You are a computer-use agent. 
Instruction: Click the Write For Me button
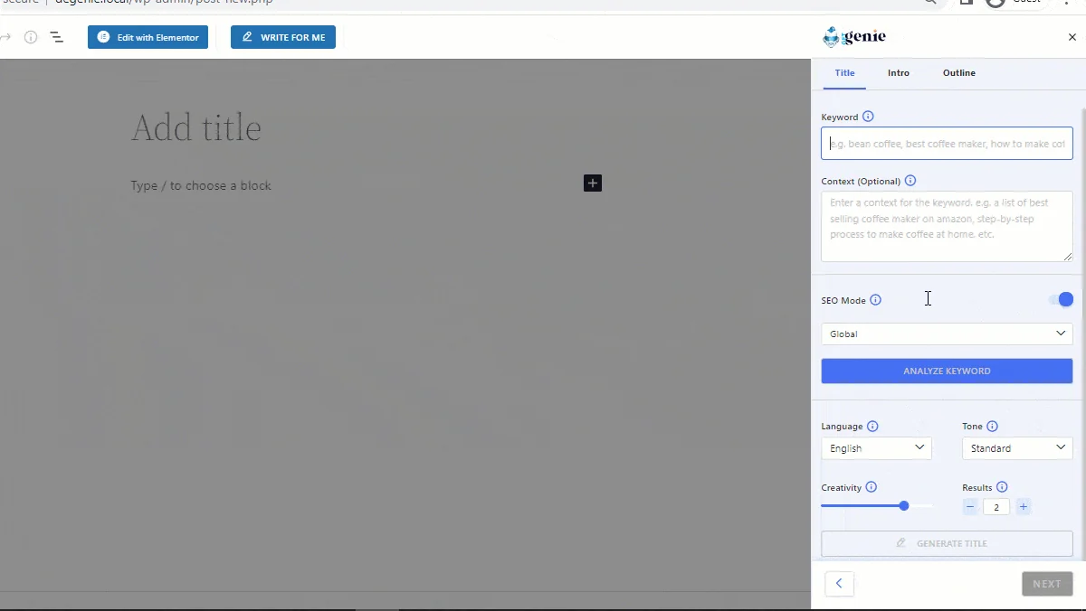pos(283,37)
